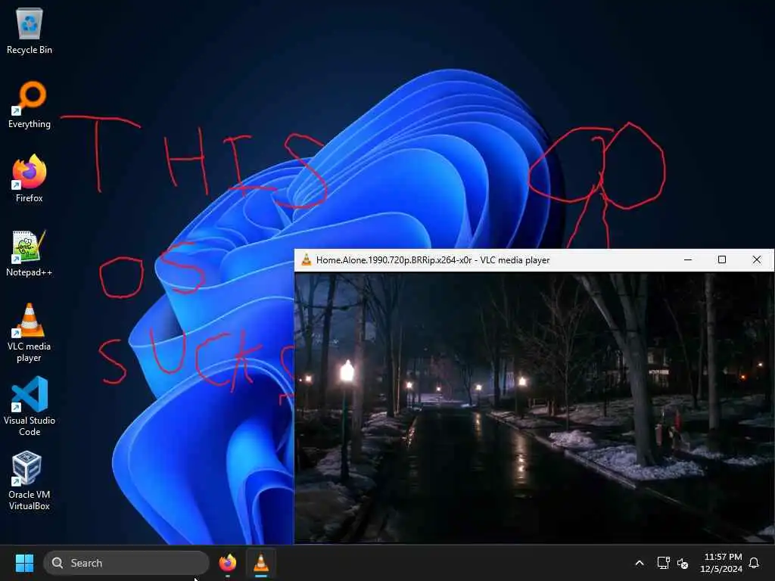Open the Windows Start menu
The image size is (775, 581).
(x=24, y=563)
